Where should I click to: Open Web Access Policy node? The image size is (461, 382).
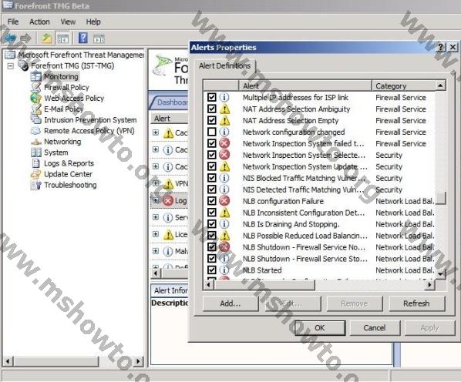74,98
